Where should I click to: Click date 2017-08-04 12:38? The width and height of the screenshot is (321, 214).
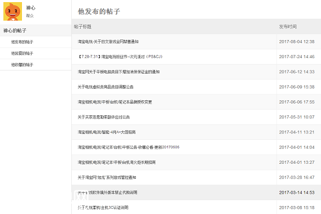(297, 42)
